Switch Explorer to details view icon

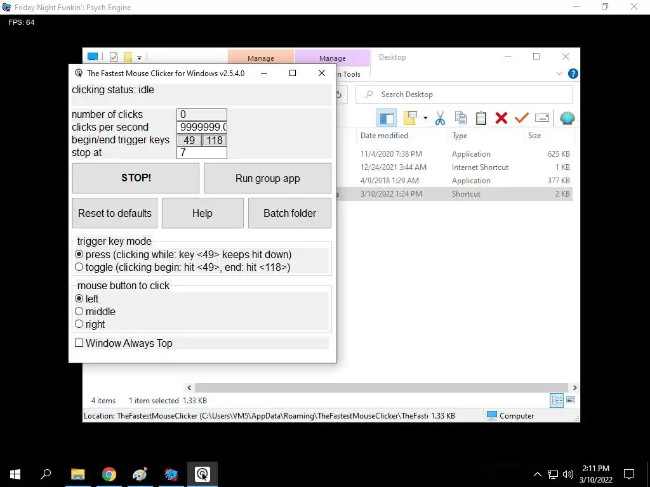(x=557, y=401)
